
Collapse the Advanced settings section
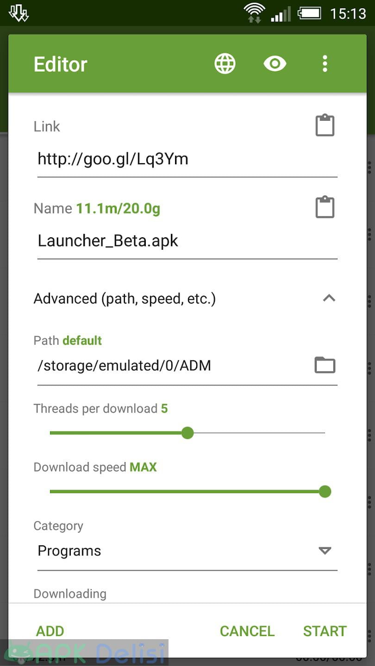tap(329, 298)
